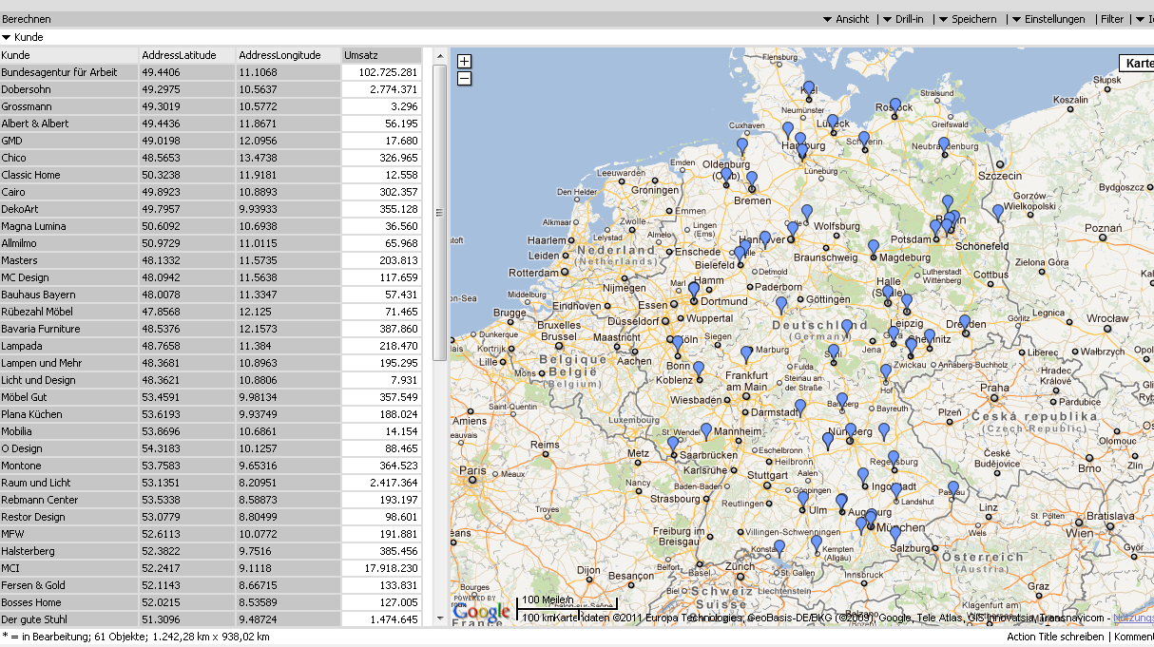
Task: Select the marker near Marburg
Action: tap(746, 354)
